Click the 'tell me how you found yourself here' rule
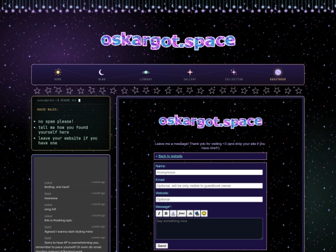Viewport: 336px width, 252px height. 63,130
